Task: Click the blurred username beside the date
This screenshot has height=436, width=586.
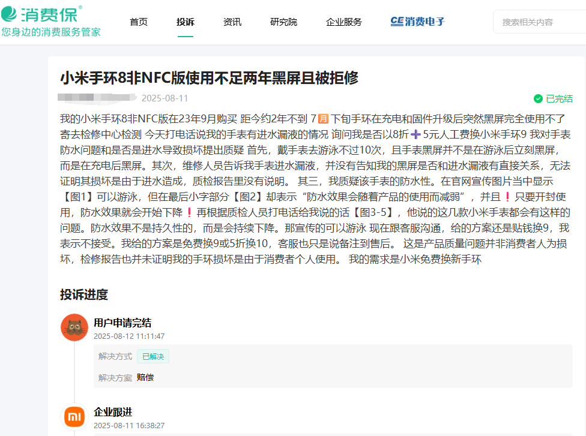Action: coord(97,97)
